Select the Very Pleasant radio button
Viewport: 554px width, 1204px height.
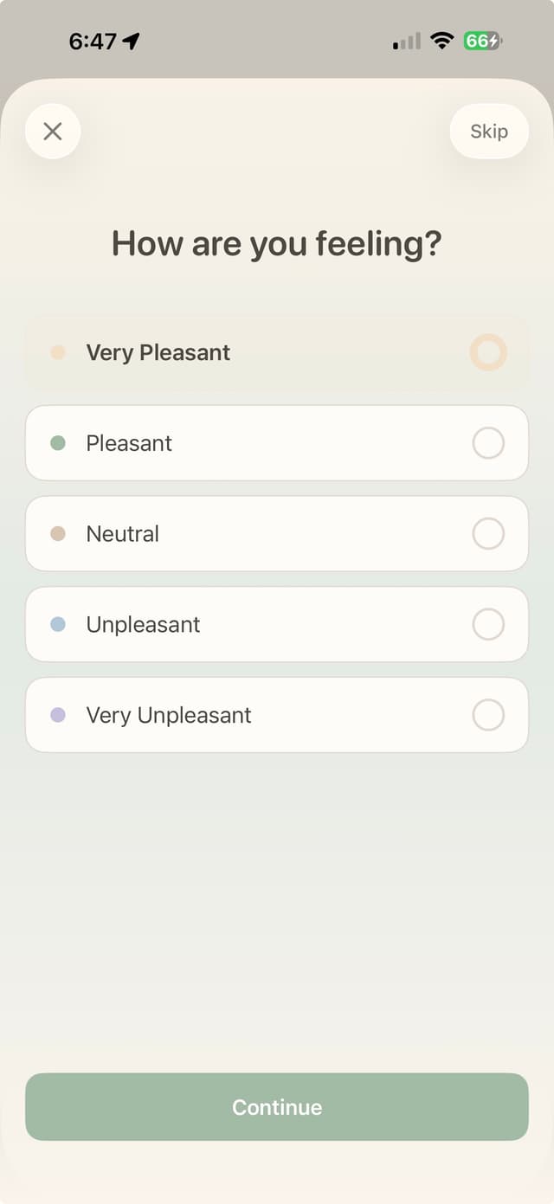coord(487,352)
